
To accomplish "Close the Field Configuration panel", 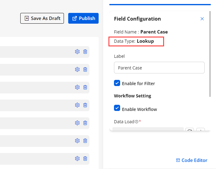I will click(x=202, y=19).
